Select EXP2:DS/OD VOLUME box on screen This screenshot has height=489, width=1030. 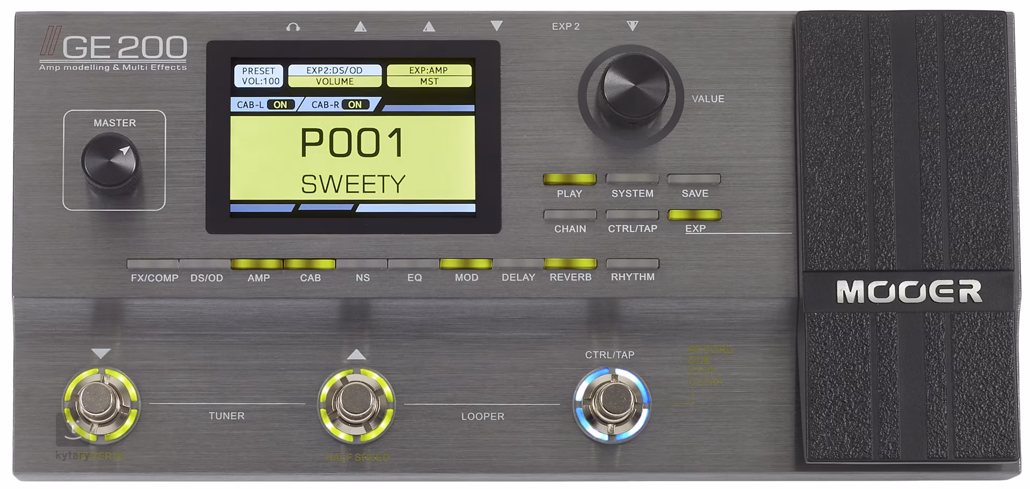(335, 76)
